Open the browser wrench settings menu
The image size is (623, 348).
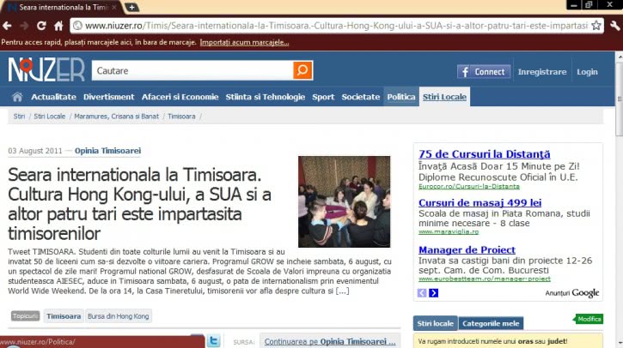click(614, 26)
